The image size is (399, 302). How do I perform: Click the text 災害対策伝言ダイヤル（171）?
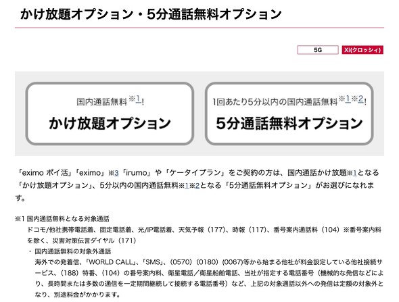pos(95,241)
